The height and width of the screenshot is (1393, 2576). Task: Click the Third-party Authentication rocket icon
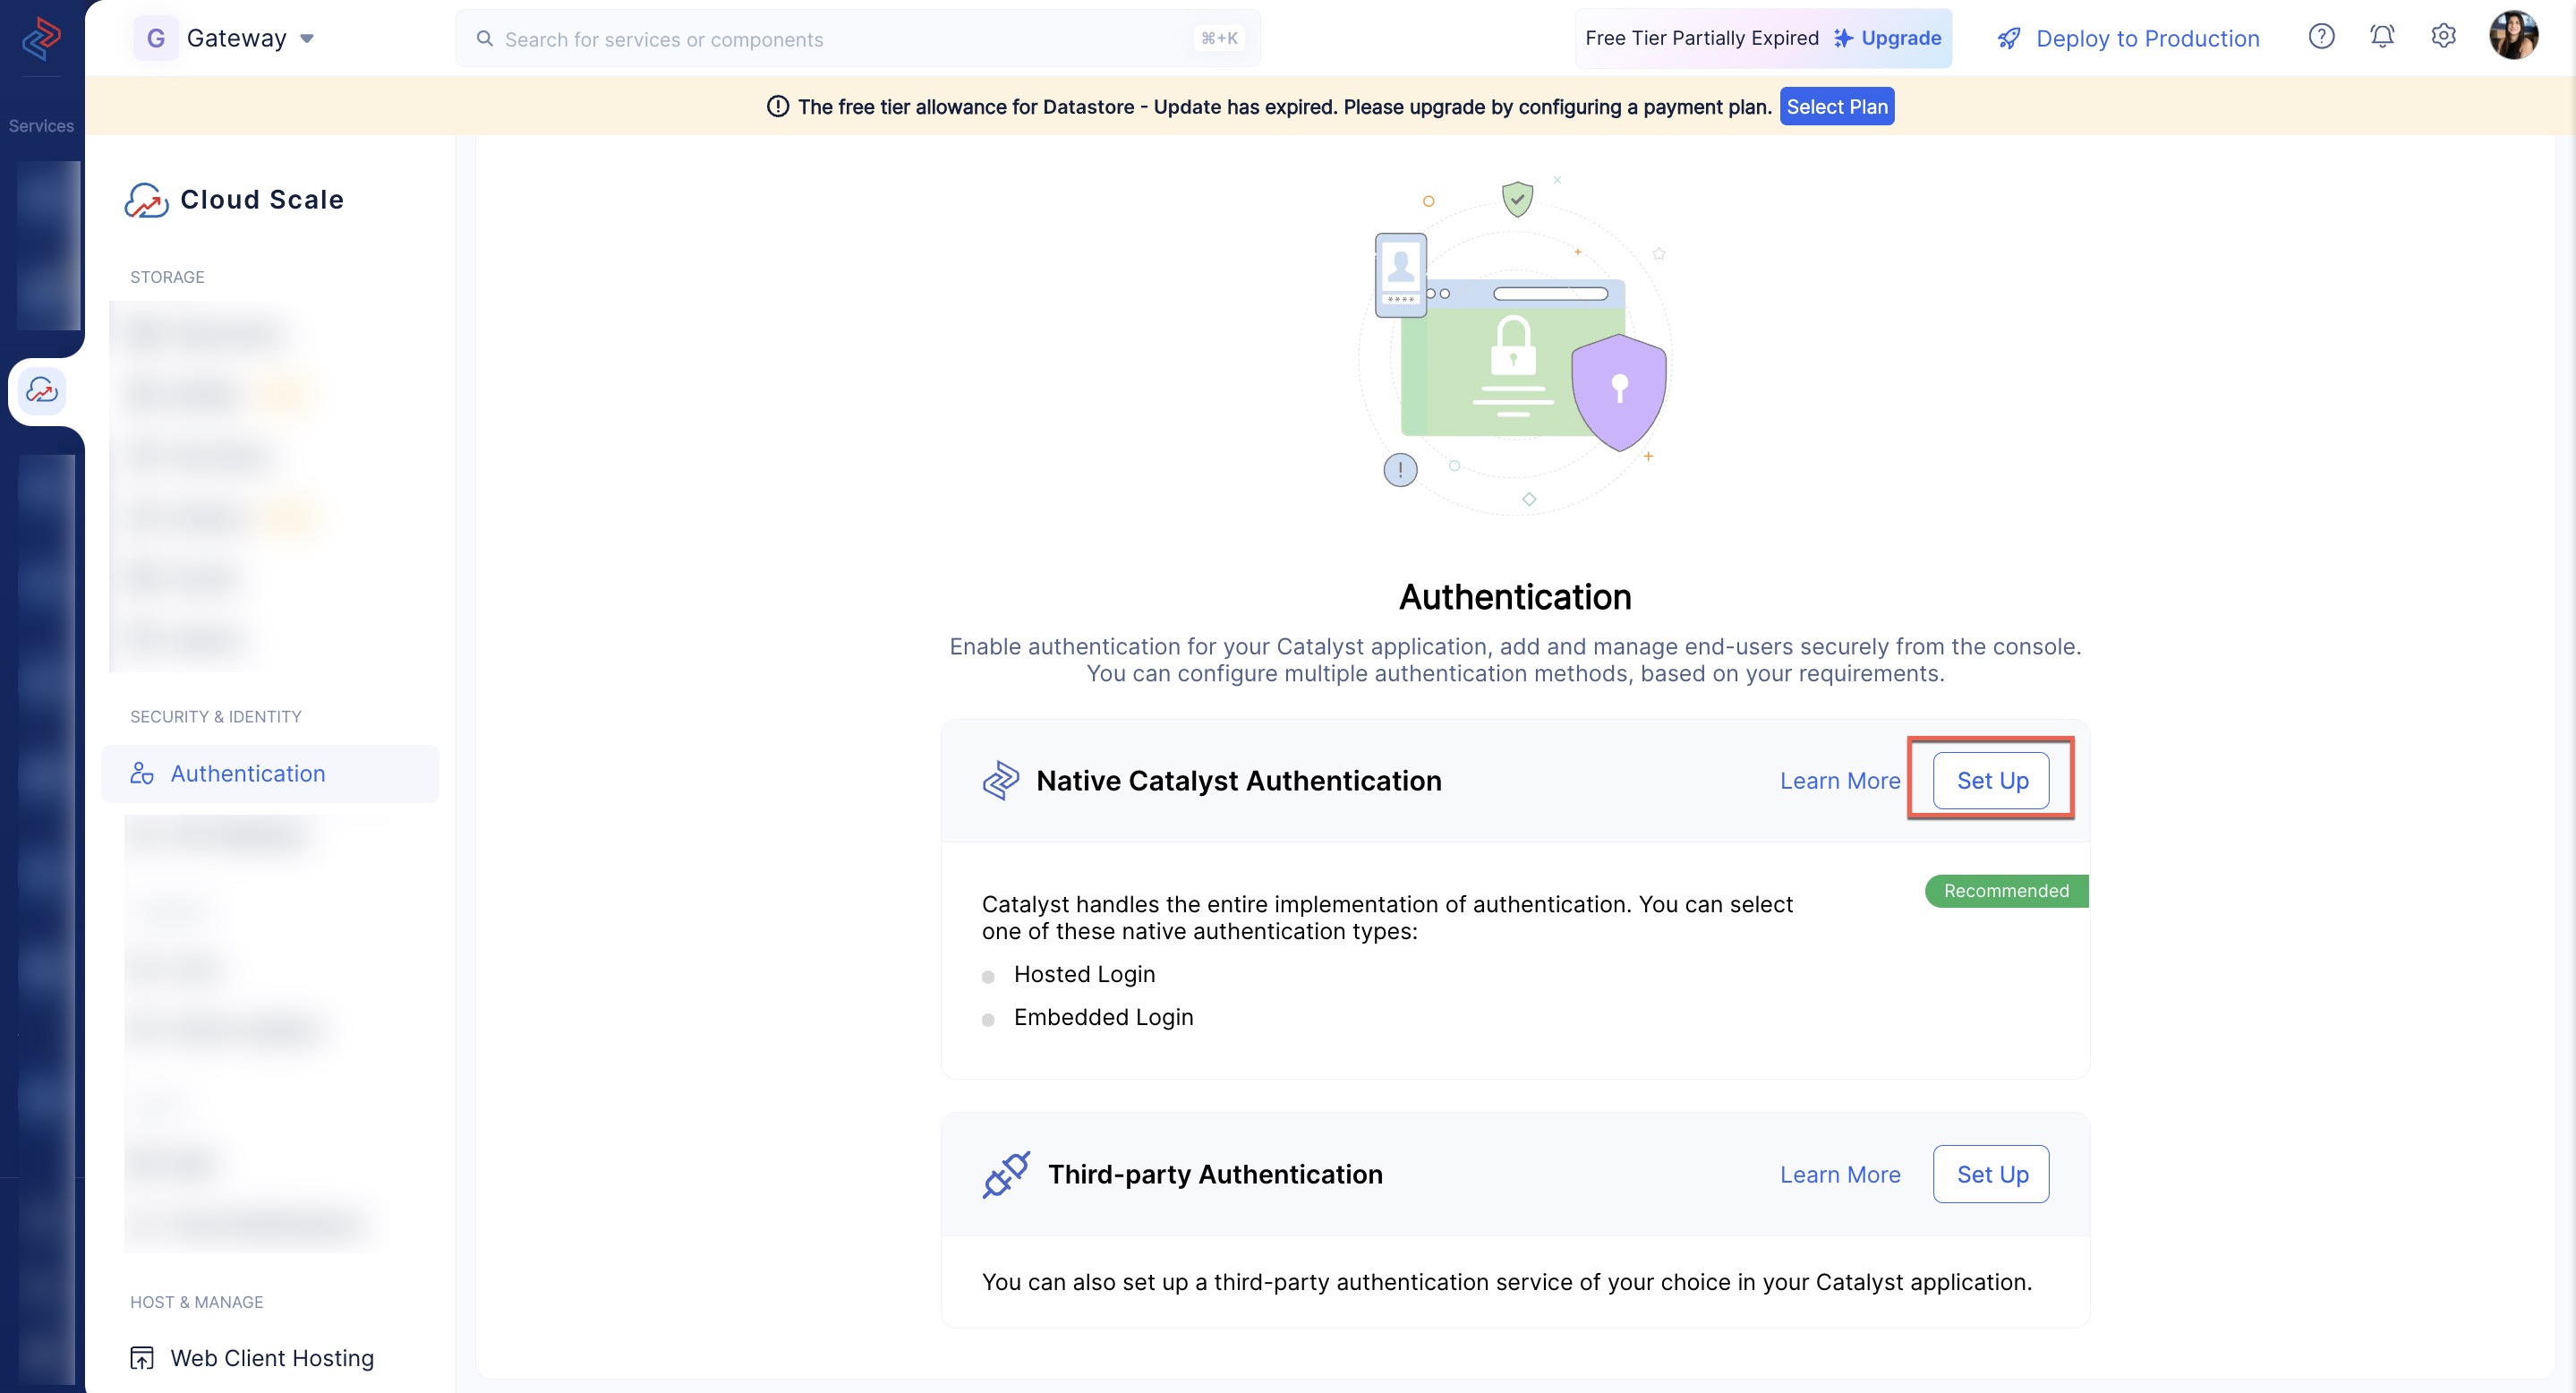tap(1005, 1174)
